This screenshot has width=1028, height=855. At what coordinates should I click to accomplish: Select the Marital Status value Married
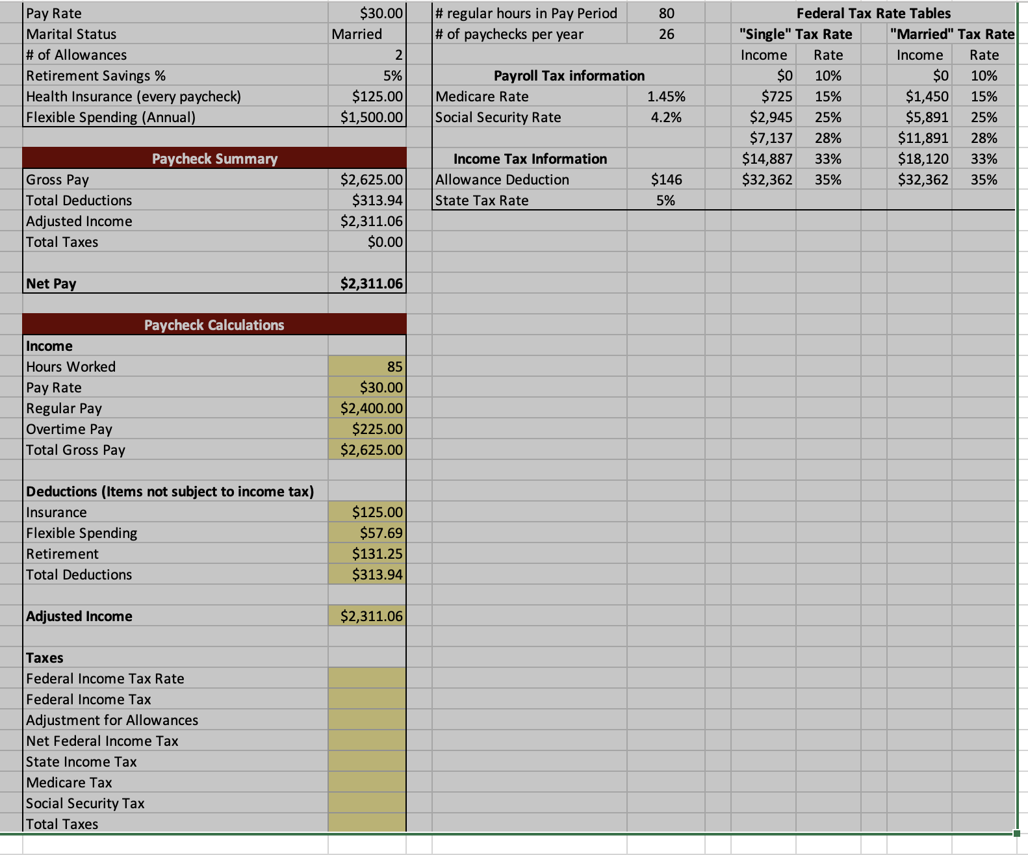[x=367, y=34]
